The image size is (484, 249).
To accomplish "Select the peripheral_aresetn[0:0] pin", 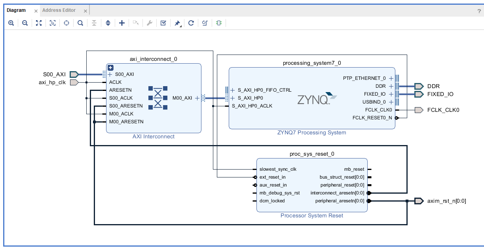I will 340,201.
